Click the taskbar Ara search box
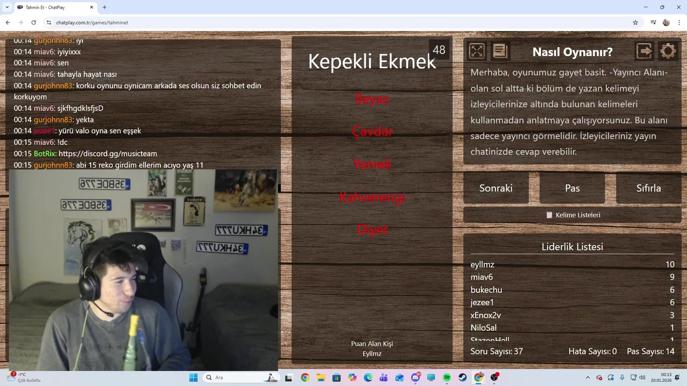 (242, 377)
